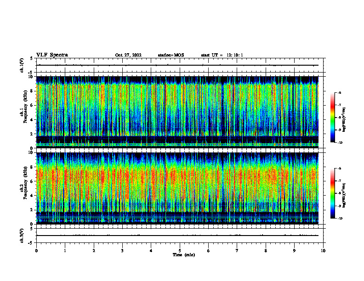
Task: Click the "5" tick on the ch.1(V) axis
Action: 32,59
